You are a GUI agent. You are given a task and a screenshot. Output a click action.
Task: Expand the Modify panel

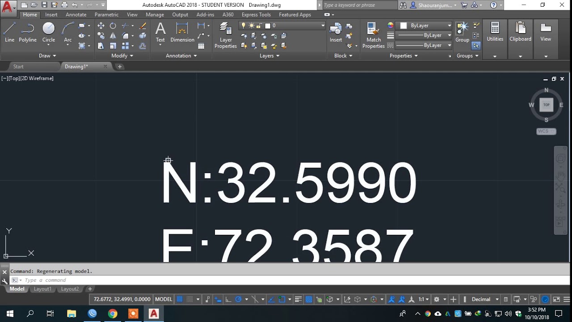click(x=122, y=55)
